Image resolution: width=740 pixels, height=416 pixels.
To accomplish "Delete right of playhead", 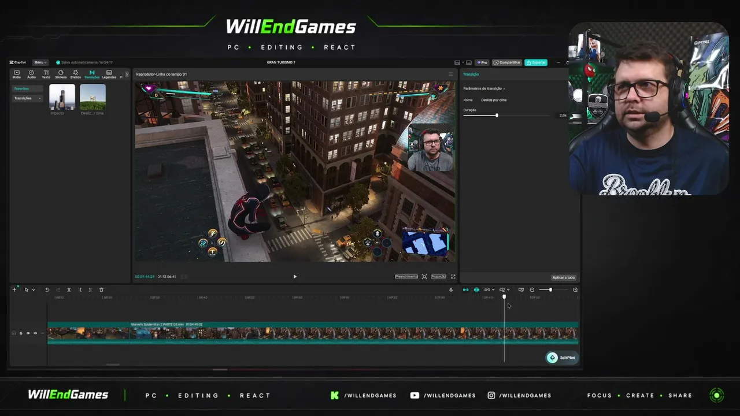I will tap(90, 290).
